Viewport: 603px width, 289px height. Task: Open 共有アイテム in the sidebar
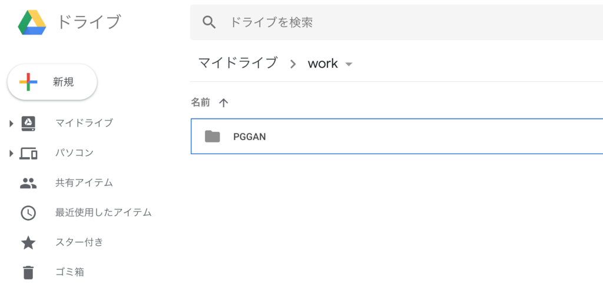point(84,183)
